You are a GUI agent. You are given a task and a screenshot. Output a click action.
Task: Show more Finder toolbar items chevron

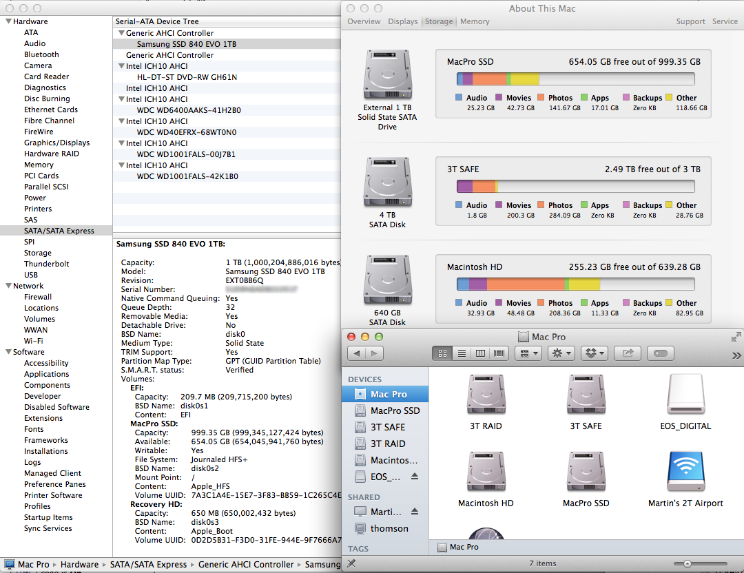736,355
